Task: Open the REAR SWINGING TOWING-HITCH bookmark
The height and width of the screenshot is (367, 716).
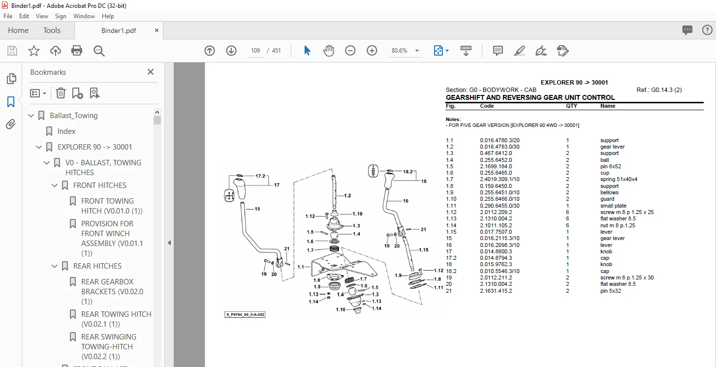Action: [x=109, y=347]
